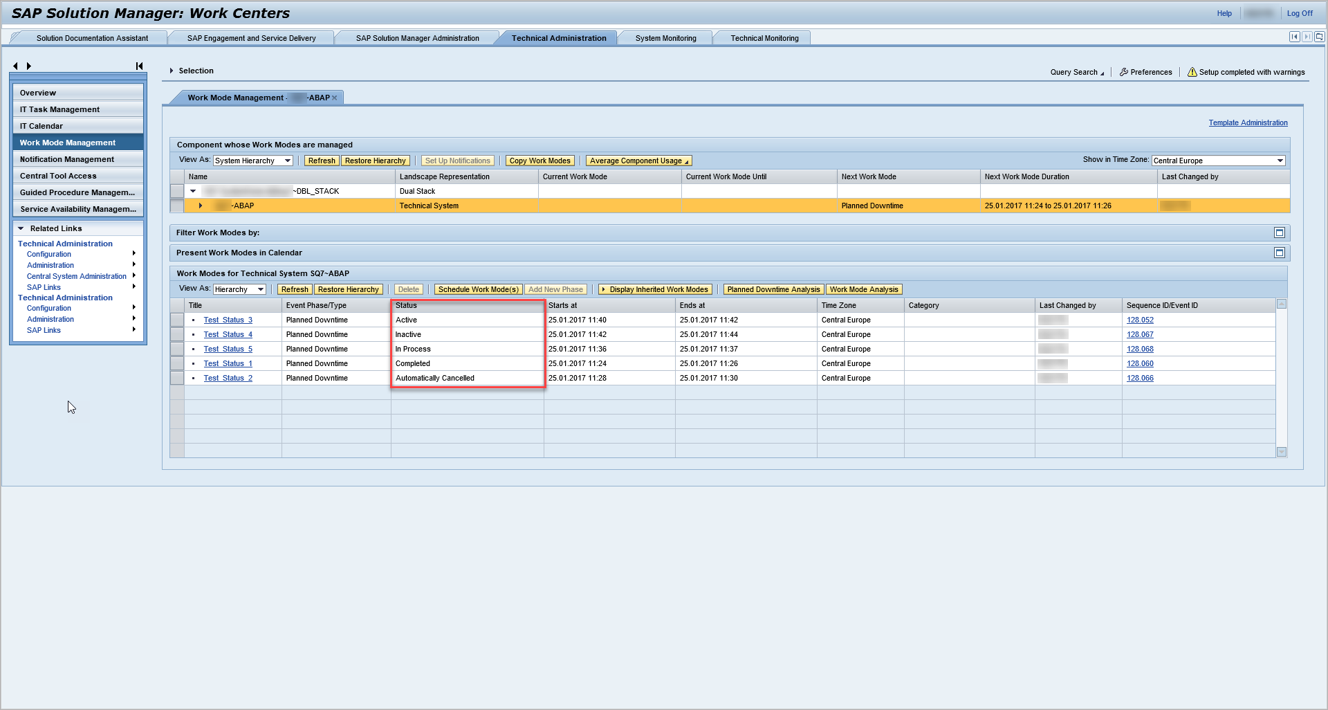
Task: Click the Schedule Work Mode(s) button
Action: tap(478, 289)
